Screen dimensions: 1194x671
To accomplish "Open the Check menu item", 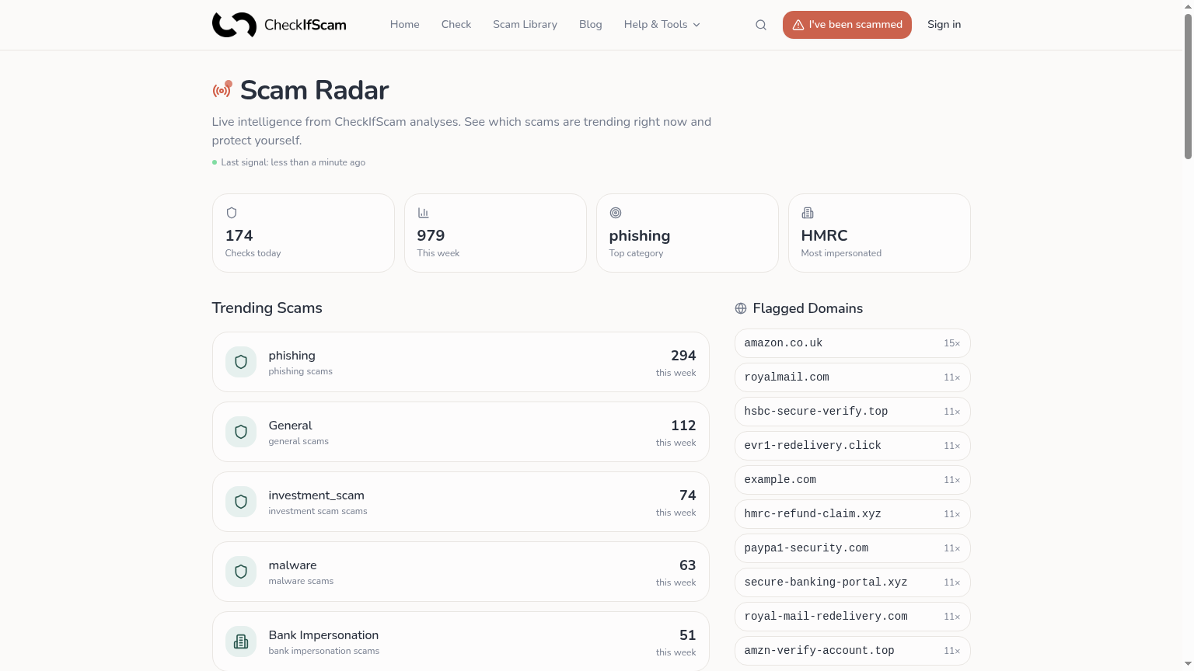I will 456,25.
